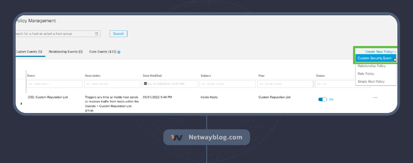The height and width of the screenshot is (163, 413).
Task: Open the calendar icon in Date Modified filter
Action: pyautogui.click(x=145, y=84)
